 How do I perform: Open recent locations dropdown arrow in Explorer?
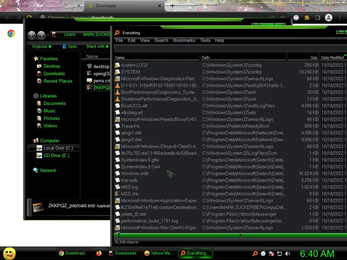[48, 35]
